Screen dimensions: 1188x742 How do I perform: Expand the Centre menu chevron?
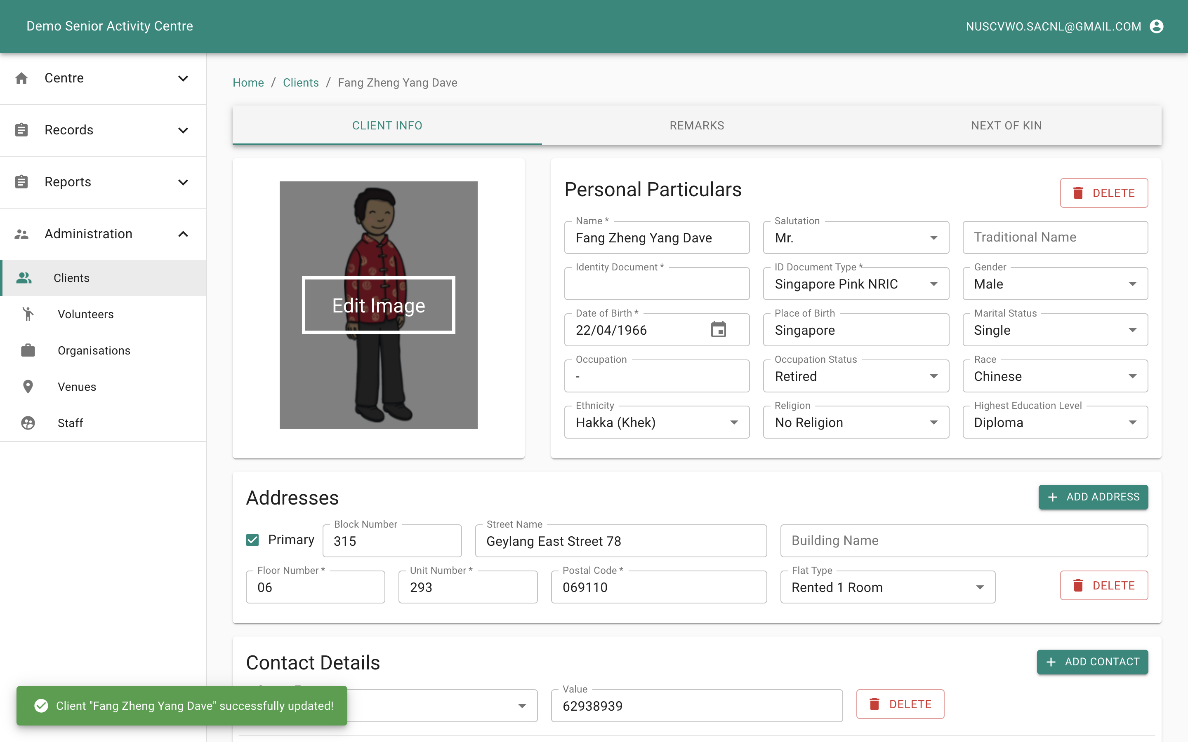point(183,78)
